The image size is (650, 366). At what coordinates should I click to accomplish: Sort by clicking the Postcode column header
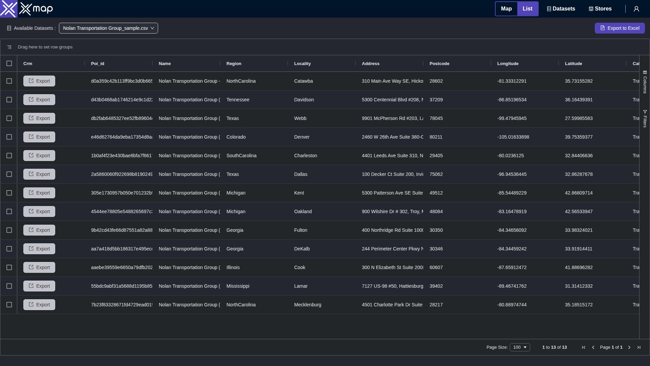(439, 63)
